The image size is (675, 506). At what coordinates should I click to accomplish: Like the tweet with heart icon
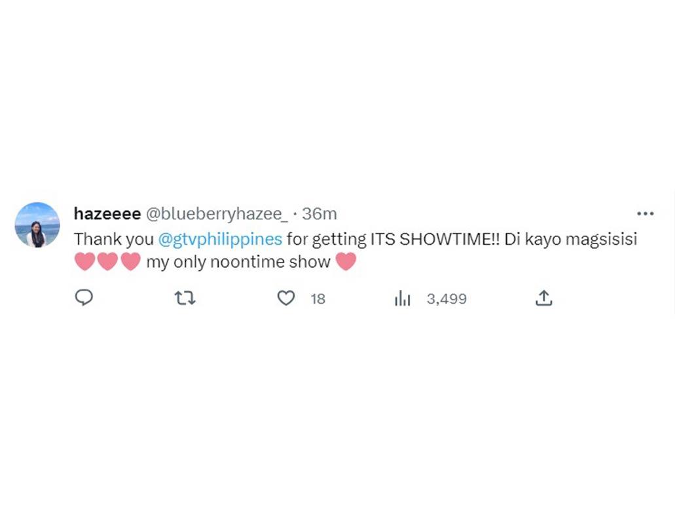pyautogui.click(x=286, y=298)
